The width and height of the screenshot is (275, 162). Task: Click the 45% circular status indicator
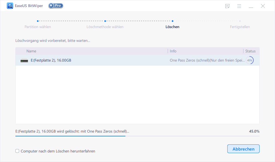pyautogui.click(x=250, y=60)
